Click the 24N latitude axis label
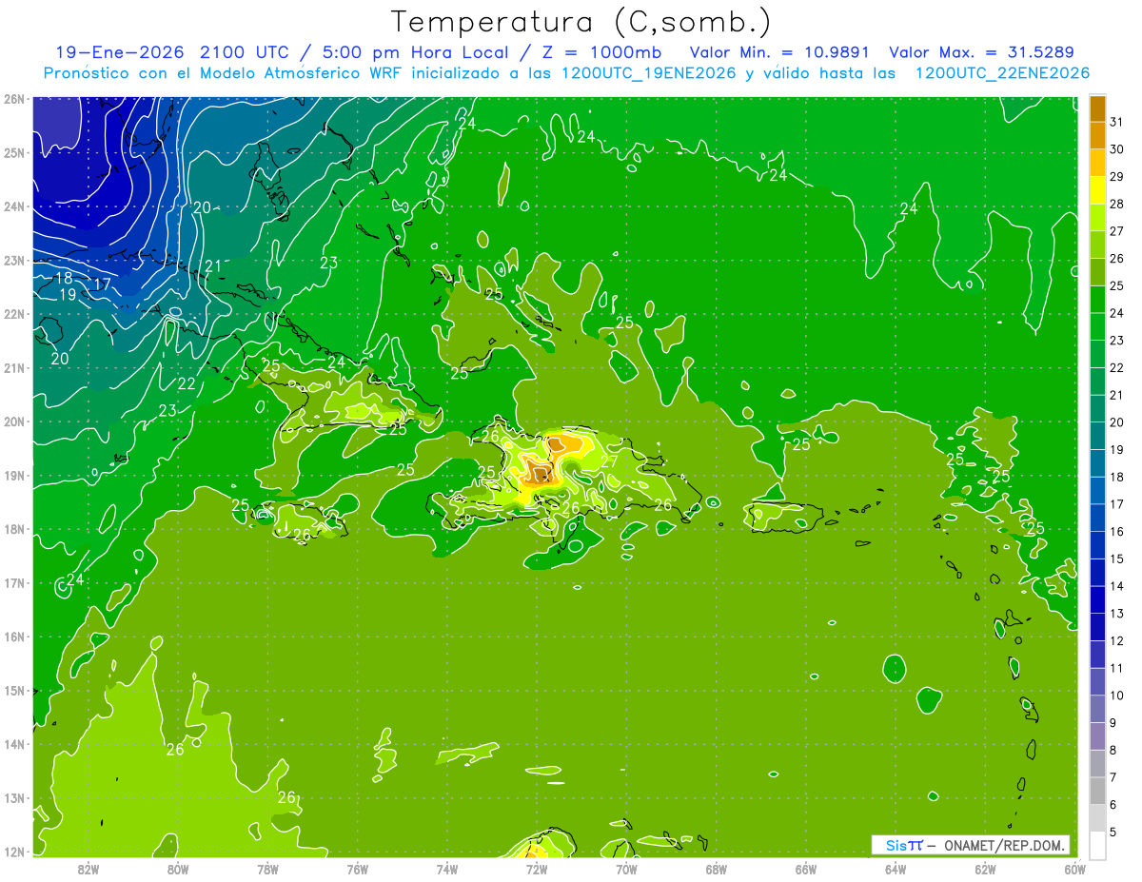This screenshot has width=1142, height=882. (x=14, y=206)
